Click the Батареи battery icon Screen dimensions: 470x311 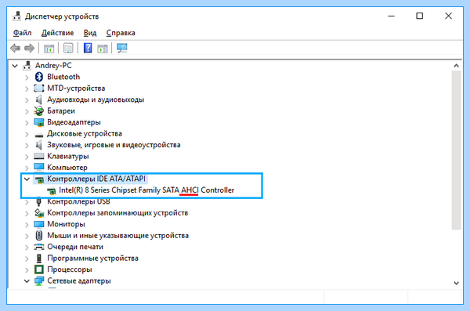point(38,110)
